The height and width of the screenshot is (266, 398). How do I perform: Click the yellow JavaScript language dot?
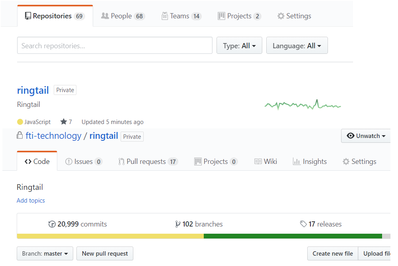[20, 122]
